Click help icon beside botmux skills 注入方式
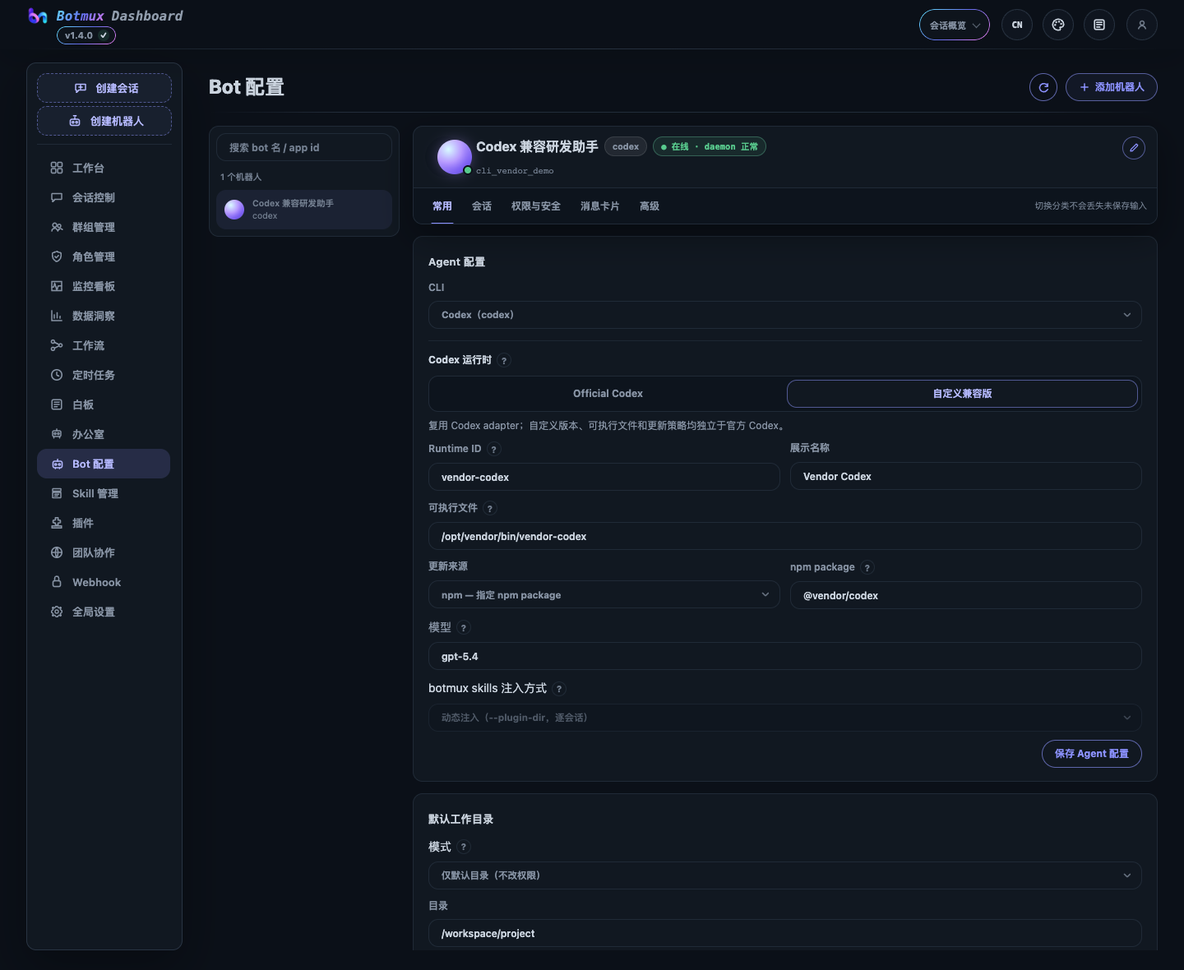 [x=559, y=689]
